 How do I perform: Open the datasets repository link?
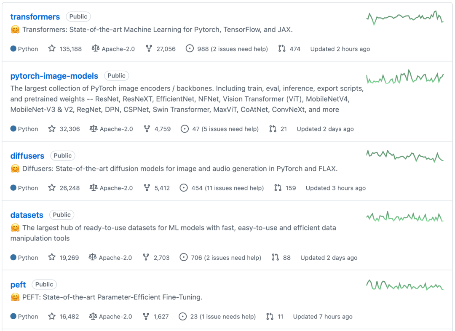(x=27, y=215)
